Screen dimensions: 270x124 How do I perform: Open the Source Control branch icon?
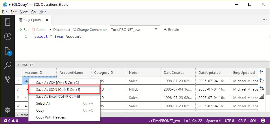tap(8, 80)
